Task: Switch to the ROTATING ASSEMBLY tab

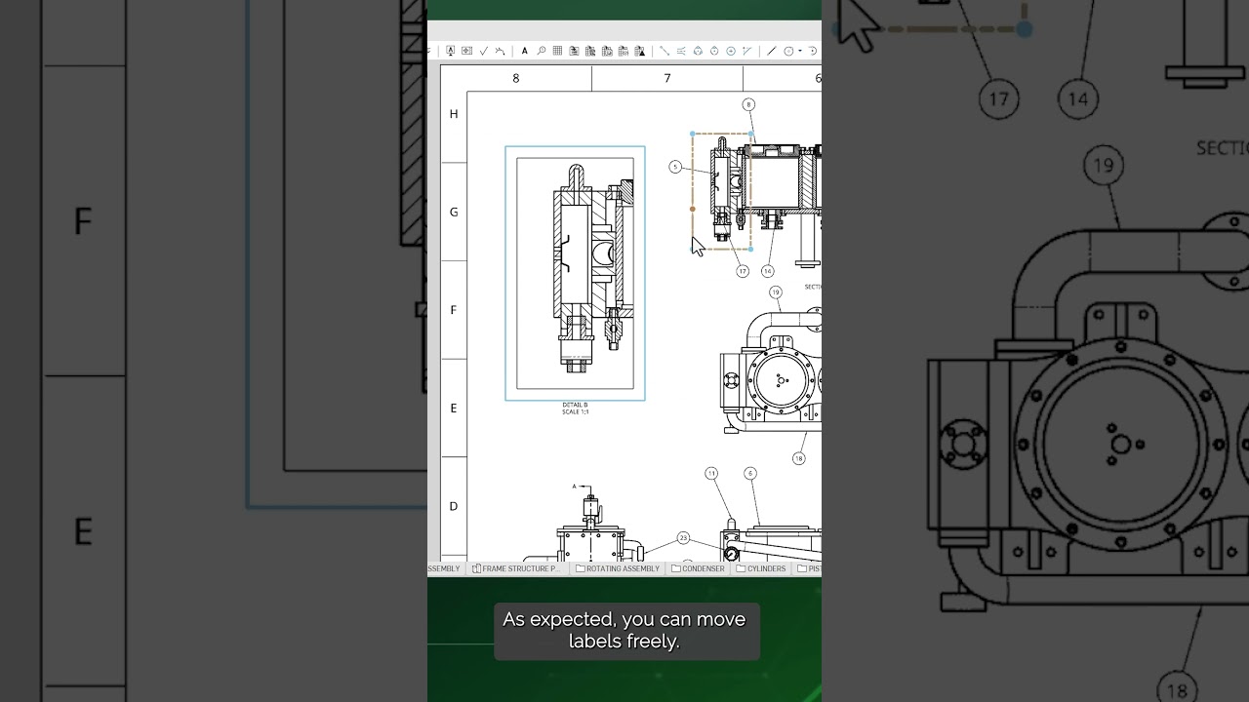Action: [x=618, y=568]
